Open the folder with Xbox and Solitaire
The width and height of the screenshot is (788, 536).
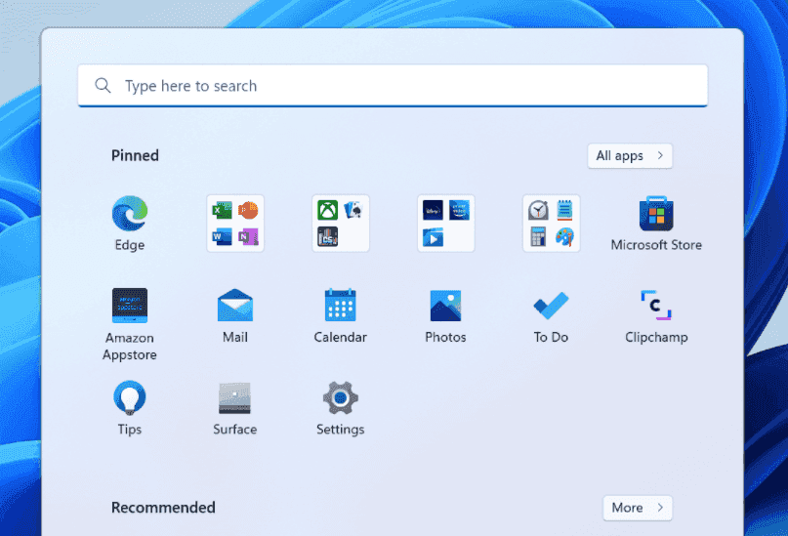341,224
